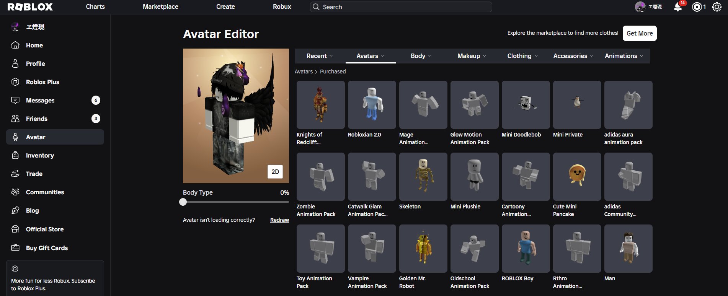Click the search magnifier icon
Viewport: 728px width, 296px height.
(x=316, y=7)
